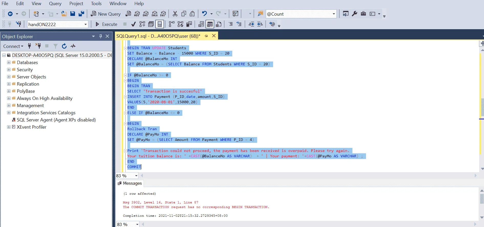
Task: Select SQL Server Agent tree item
Action: pyautogui.click(x=56, y=120)
